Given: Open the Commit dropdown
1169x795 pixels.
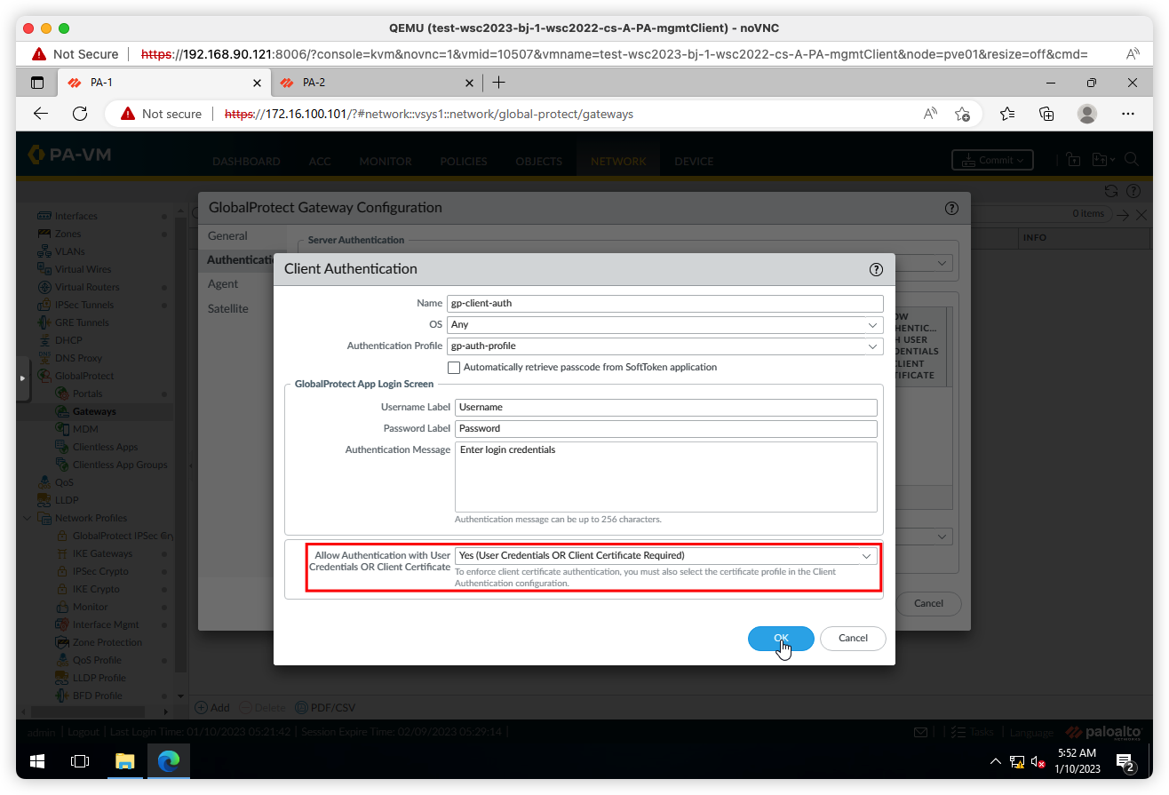Looking at the screenshot, I should (x=992, y=160).
